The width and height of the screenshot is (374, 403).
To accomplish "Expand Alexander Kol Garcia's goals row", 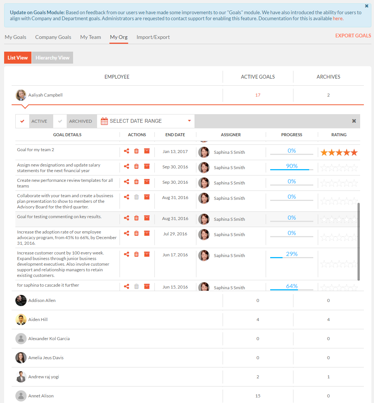I will 188,339.
